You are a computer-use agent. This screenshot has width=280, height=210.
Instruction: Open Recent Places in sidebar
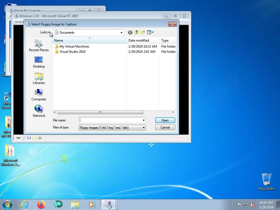[x=39, y=46]
